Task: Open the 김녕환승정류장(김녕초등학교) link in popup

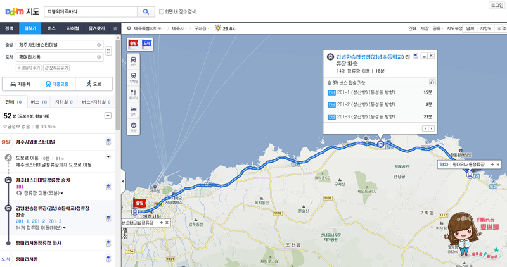Action: pos(370,57)
